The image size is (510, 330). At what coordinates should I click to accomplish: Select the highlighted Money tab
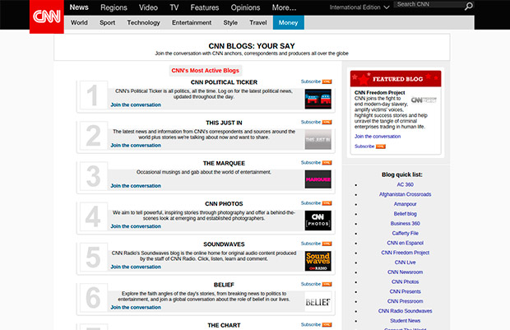289,22
